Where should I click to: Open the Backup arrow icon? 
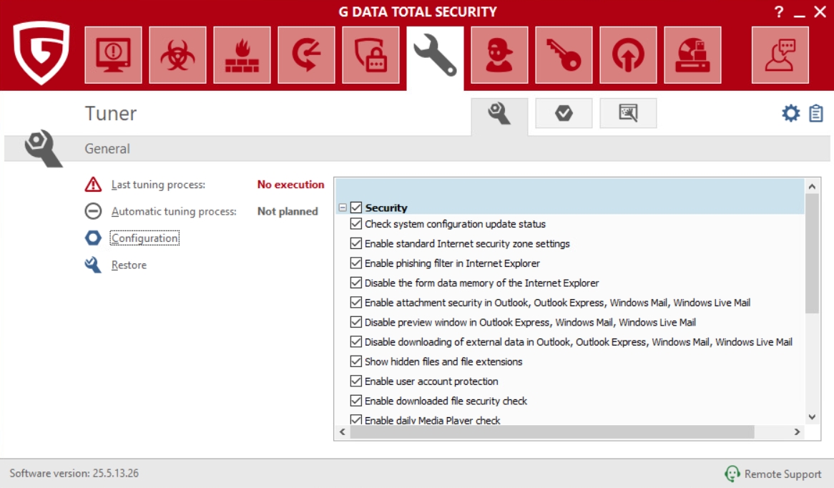[306, 55]
